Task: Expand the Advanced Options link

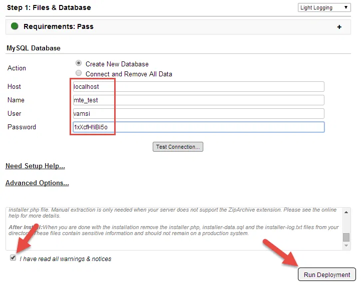Action: pyautogui.click(x=37, y=183)
